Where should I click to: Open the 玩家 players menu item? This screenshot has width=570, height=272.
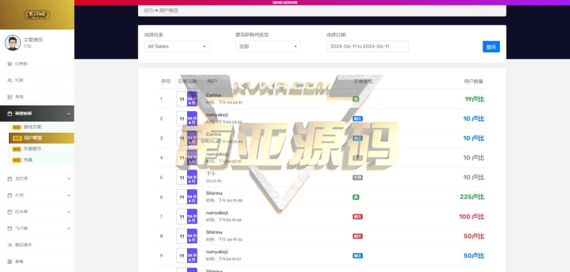coord(37,80)
